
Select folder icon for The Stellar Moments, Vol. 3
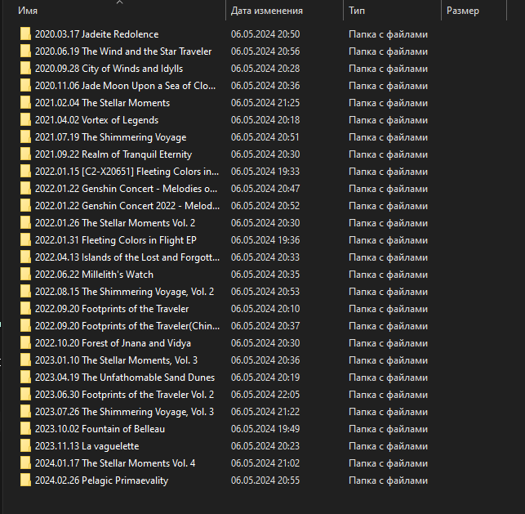point(25,360)
